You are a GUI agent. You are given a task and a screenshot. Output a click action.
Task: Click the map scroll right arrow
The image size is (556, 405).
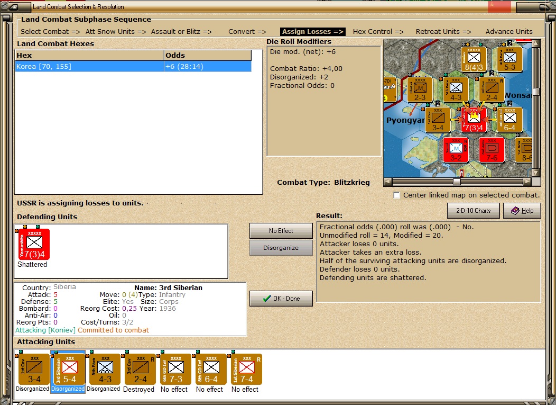click(527, 182)
